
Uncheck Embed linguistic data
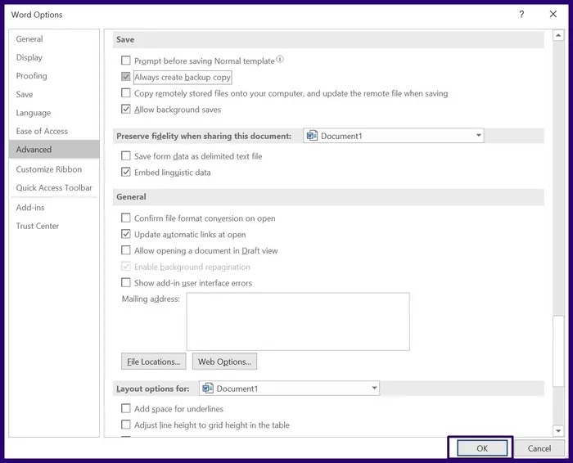click(126, 172)
